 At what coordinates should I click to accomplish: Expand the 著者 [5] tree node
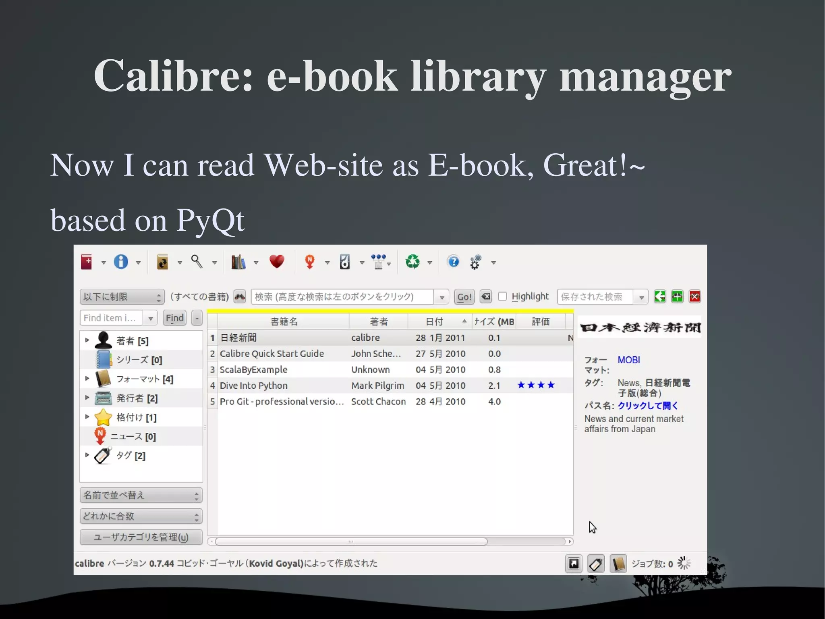click(87, 340)
